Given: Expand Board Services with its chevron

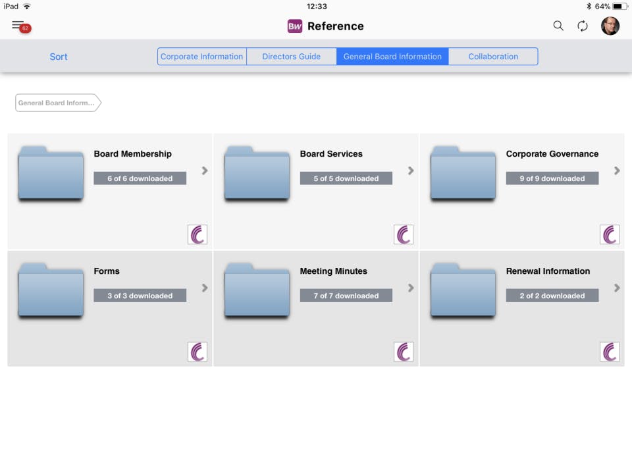Looking at the screenshot, I should [x=411, y=171].
